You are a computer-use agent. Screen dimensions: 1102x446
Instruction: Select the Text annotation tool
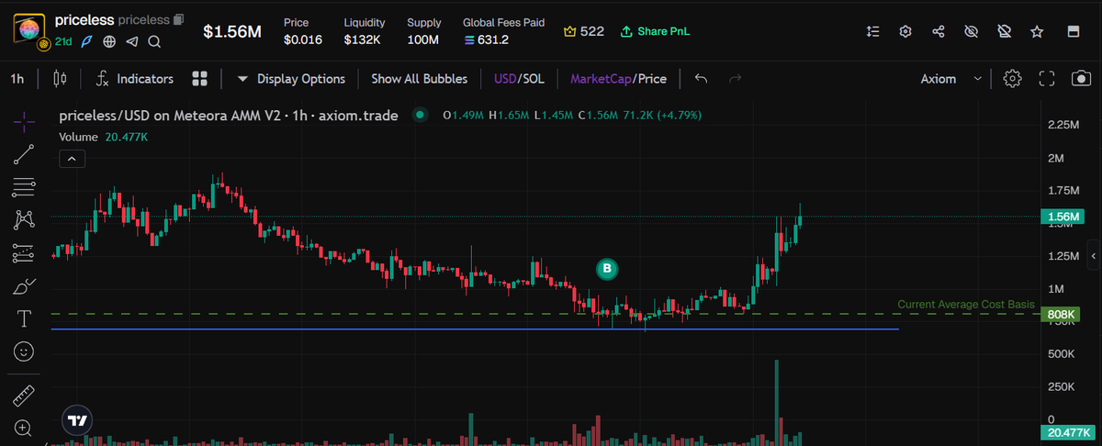25,318
